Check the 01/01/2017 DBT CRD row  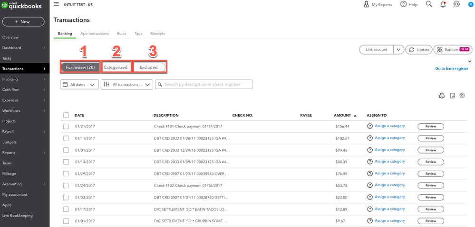coord(66,150)
